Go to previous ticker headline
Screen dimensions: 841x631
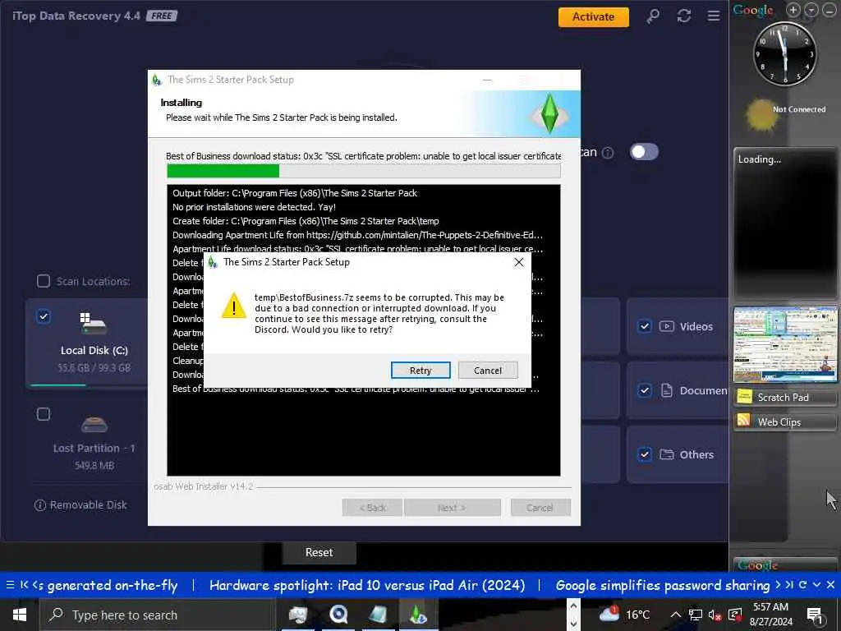34,585
